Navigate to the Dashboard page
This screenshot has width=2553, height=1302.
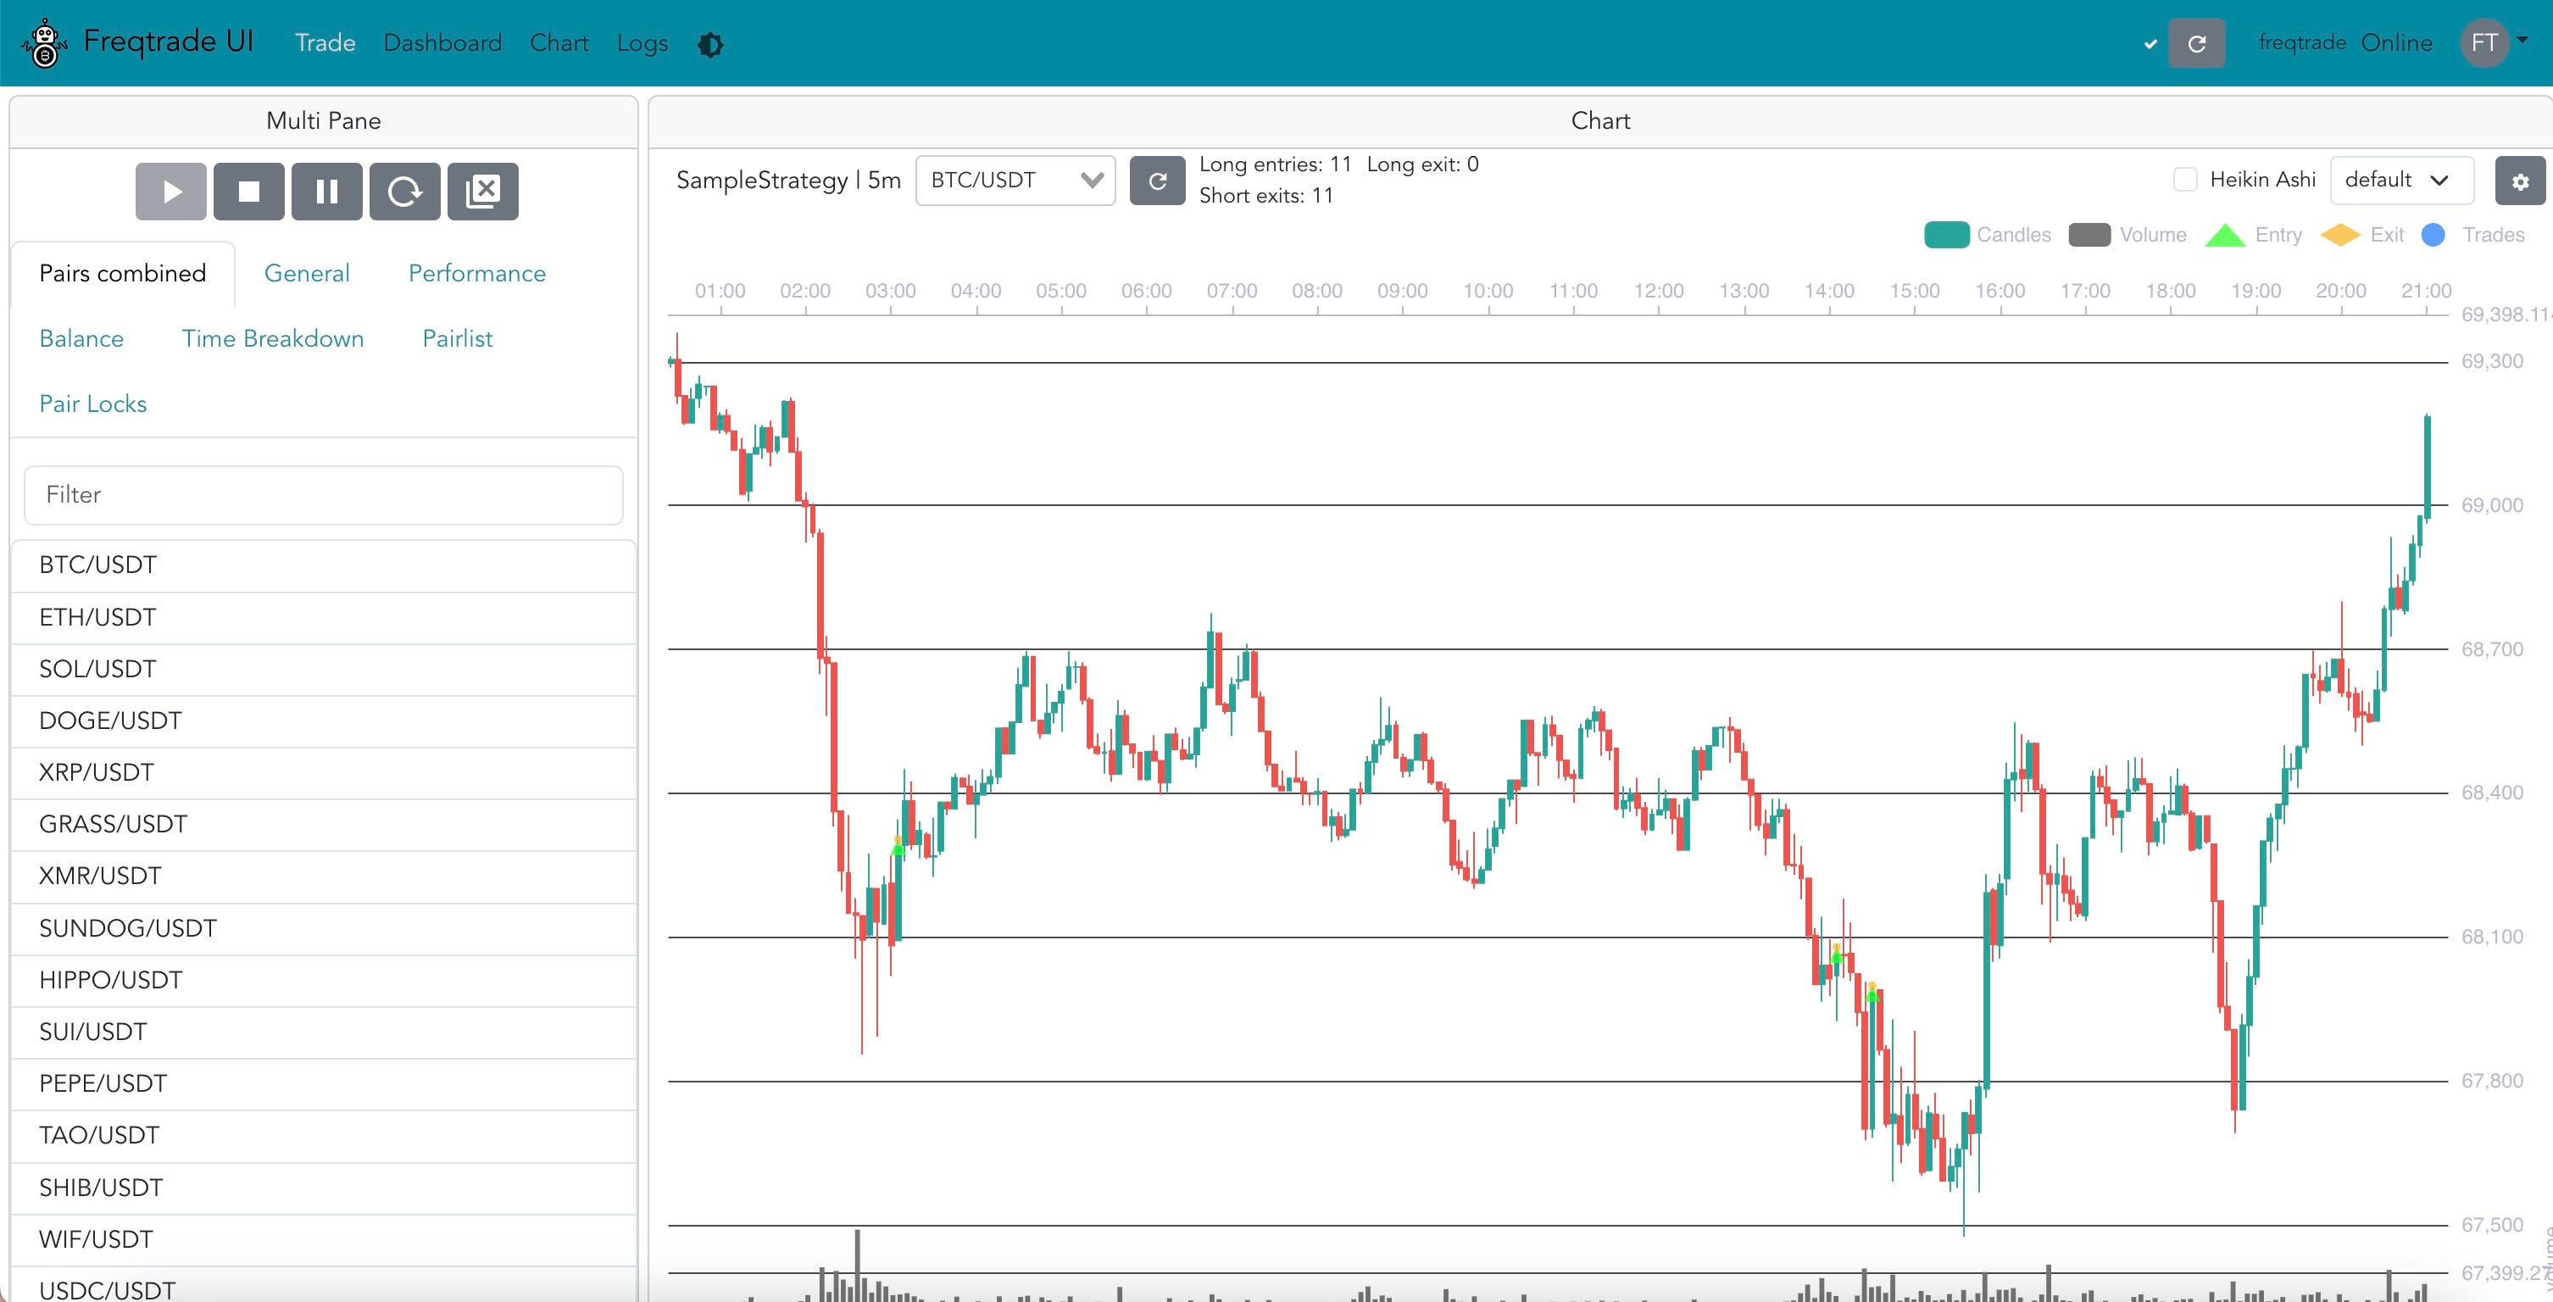coord(443,42)
